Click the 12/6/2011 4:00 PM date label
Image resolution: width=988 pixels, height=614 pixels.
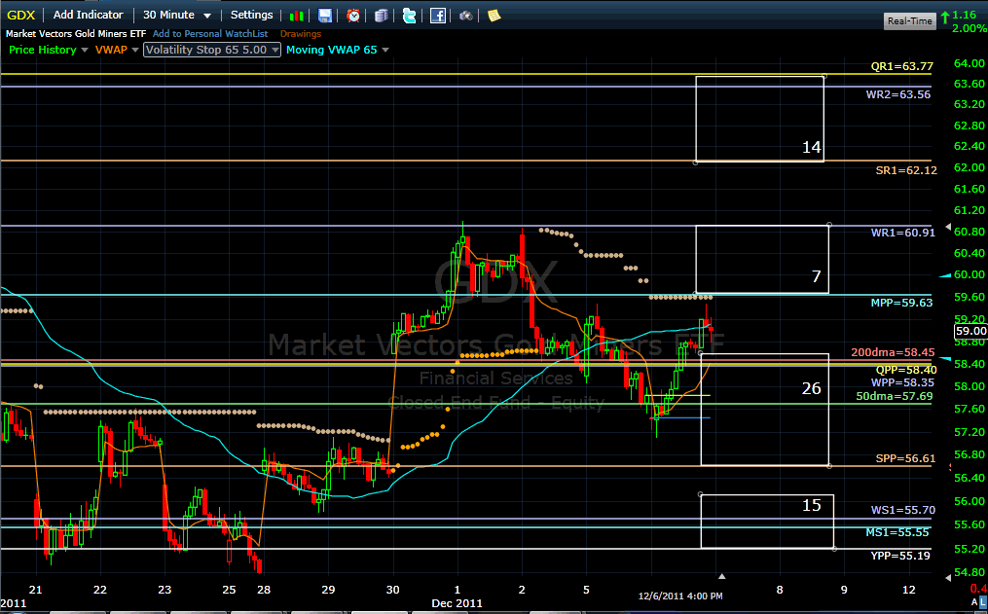(680, 596)
